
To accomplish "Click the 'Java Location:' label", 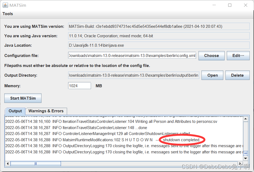I will click(x=18, y=45).
